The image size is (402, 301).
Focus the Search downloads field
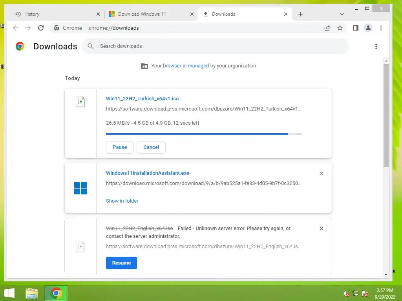pos(216,46)
